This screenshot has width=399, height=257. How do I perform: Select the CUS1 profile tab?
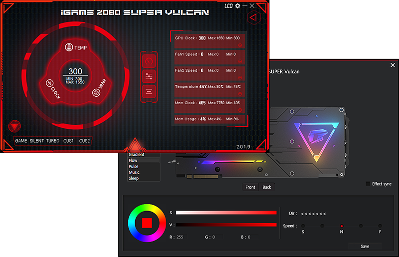(x=68, y=141)
